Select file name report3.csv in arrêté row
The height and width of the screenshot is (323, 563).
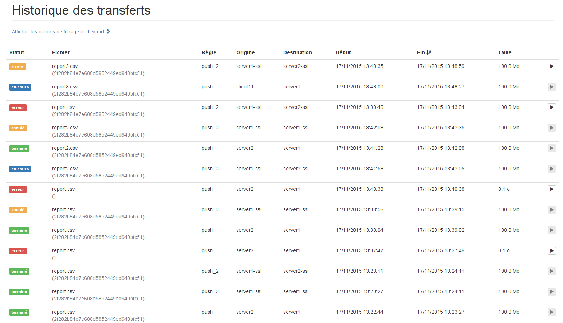pyautogui.click(x=65, y=66)
